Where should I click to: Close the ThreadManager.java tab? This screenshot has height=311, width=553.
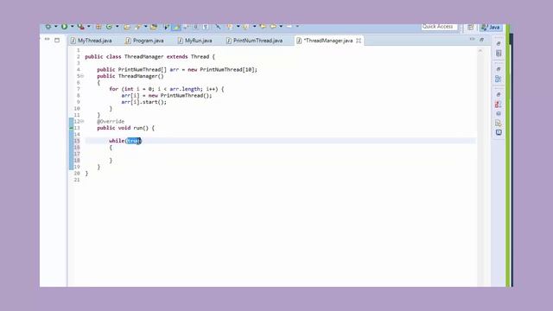click(359, 41)
